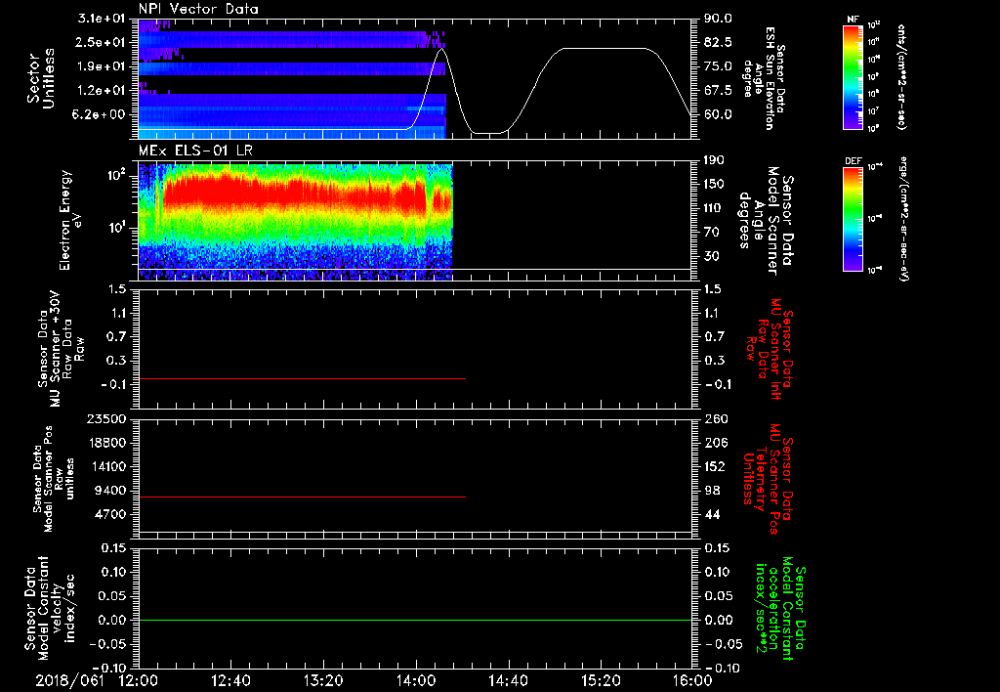Click the 1.9e+01 sector tick label
The width and height of the screenshot is (1000, 692).
point(104,66)
